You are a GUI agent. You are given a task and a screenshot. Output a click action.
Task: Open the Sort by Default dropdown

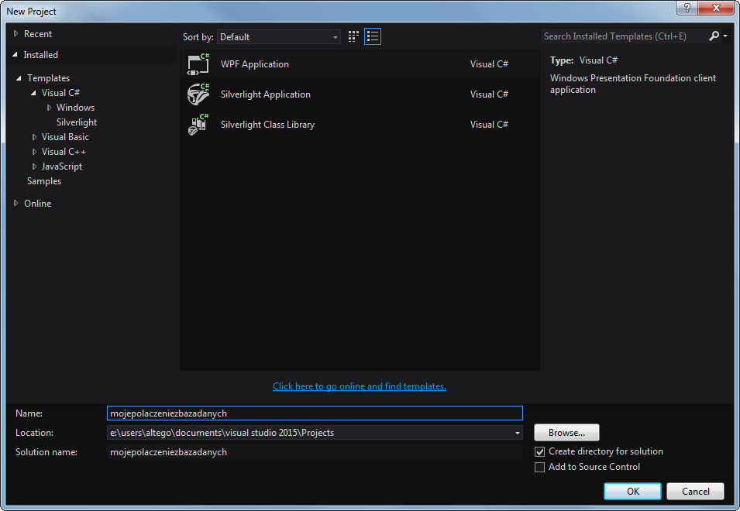[278, 36]
